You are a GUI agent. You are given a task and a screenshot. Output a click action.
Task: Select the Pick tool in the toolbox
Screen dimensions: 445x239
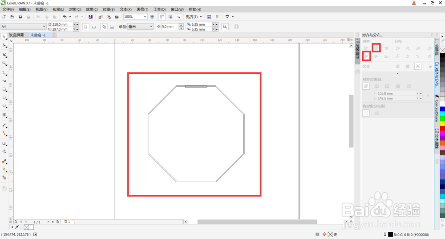4,37
